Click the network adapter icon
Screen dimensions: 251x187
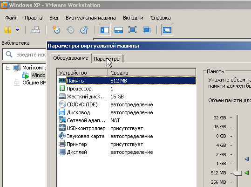click(x=62, y=120)
